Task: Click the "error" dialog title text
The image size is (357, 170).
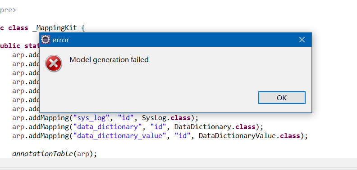Action: pos(60,40)
